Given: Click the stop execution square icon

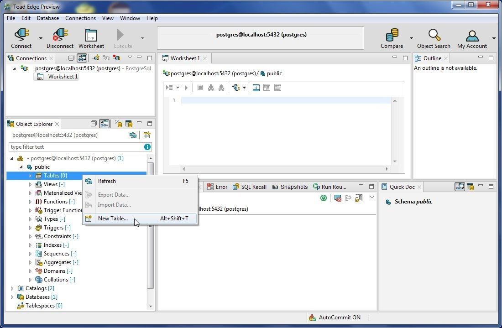Looking at the screenshot, I should tap(200, 87).
